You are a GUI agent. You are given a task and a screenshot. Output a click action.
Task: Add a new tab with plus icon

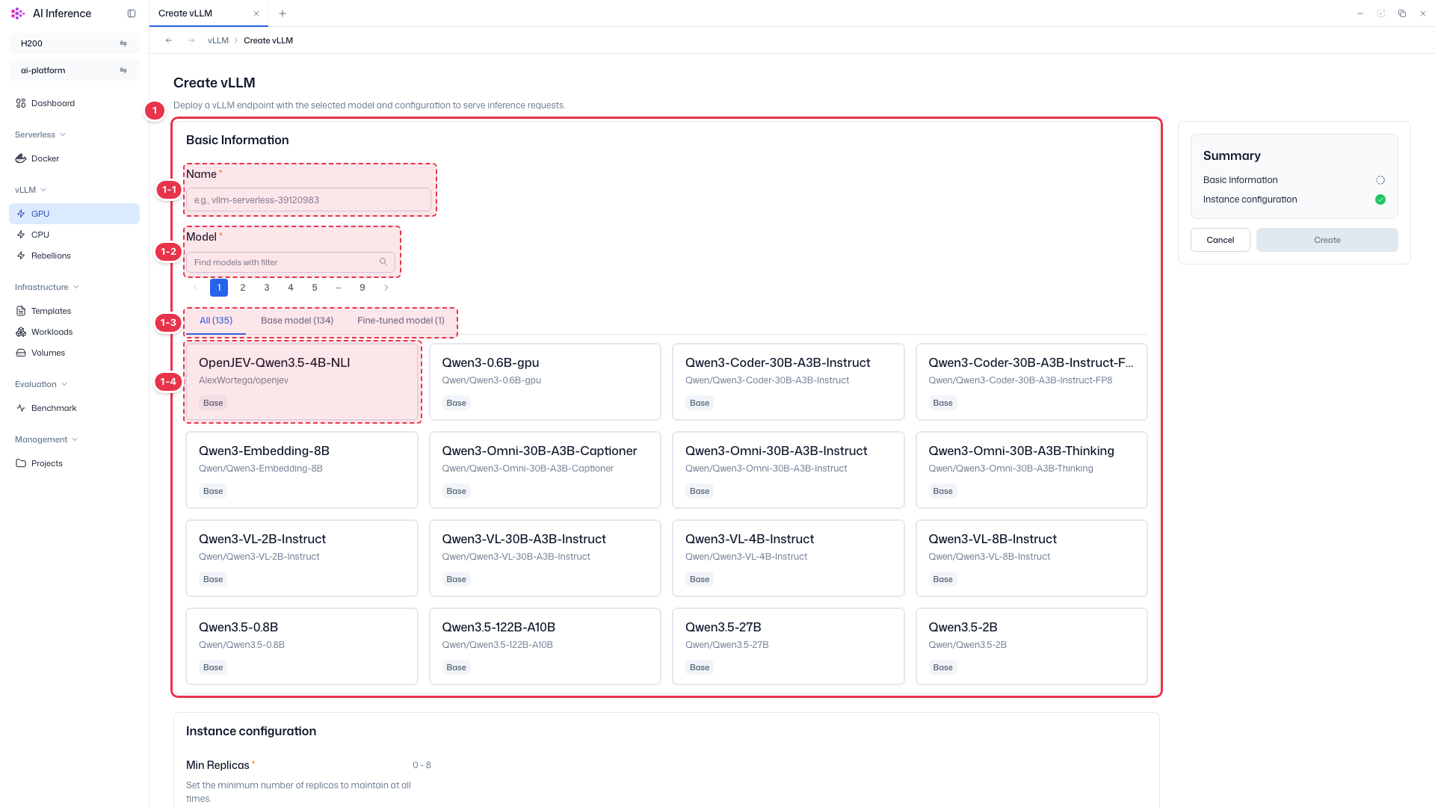tap(283, 13)
